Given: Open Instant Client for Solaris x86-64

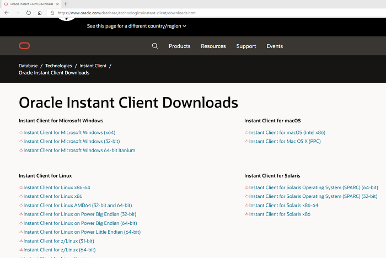Looking at the screenshot, I should click(x=283, y=205).
